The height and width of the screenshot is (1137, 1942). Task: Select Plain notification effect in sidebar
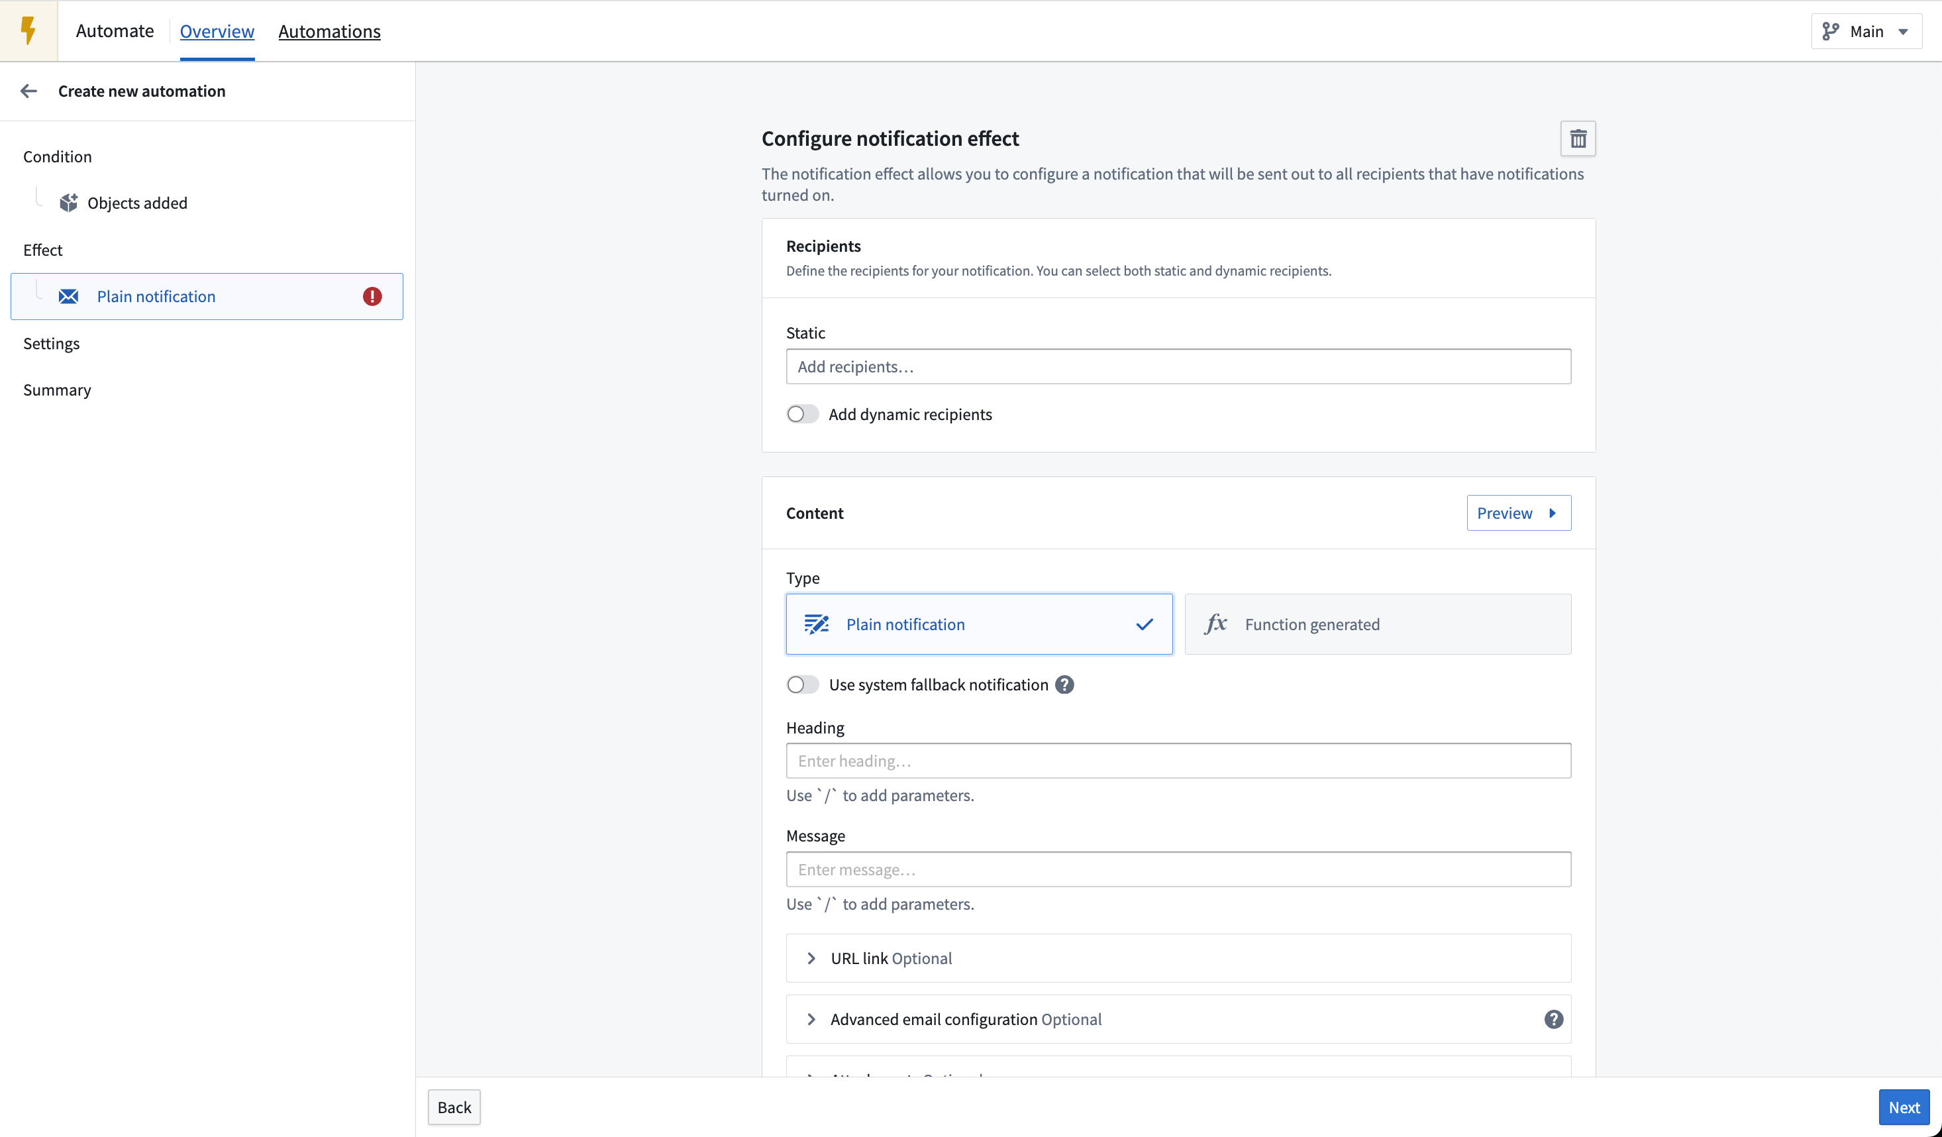[207, 296]
